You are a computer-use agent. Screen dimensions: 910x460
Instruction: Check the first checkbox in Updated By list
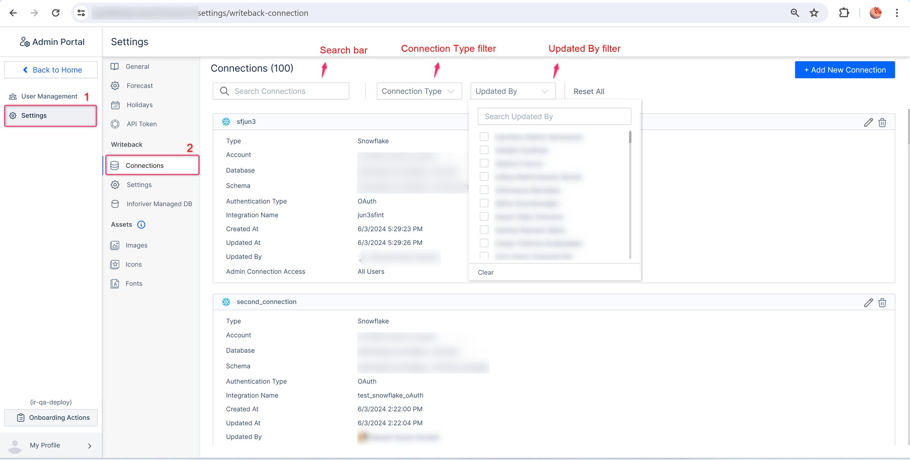tap(484, 137)
